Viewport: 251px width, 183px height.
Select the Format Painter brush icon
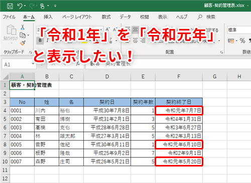(23, 43)
